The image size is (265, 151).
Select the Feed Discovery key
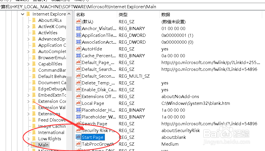52,120
